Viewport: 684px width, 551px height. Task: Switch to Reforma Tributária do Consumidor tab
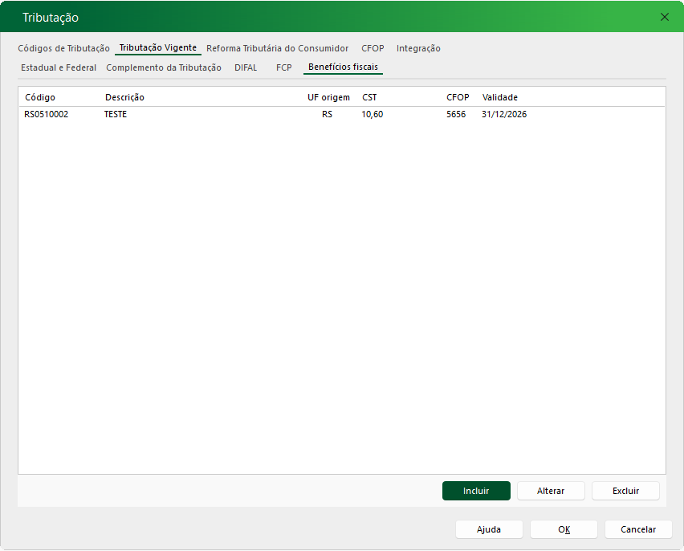point(277,48)
